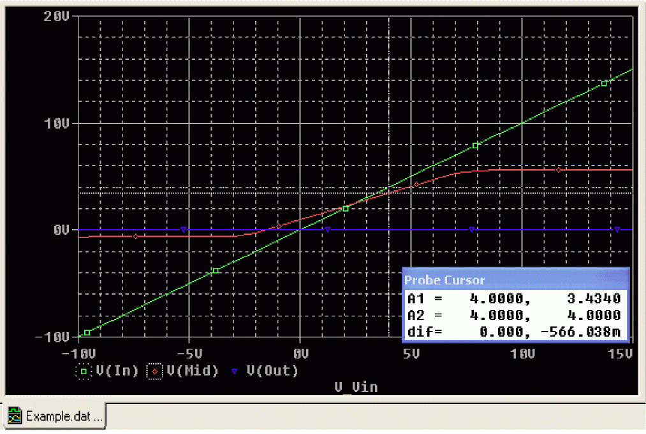Click the 10V x-axis label
646x434 pixels.
pos(522,354)
